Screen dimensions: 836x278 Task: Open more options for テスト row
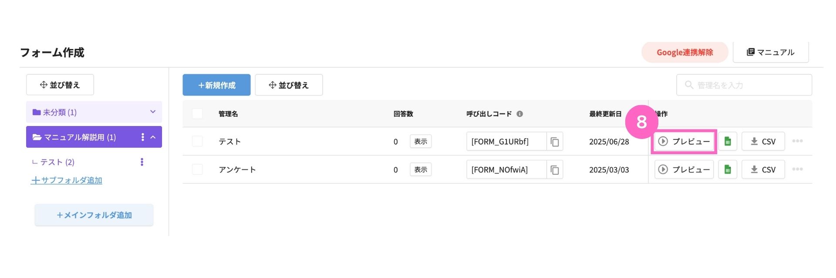click(797, 141)
